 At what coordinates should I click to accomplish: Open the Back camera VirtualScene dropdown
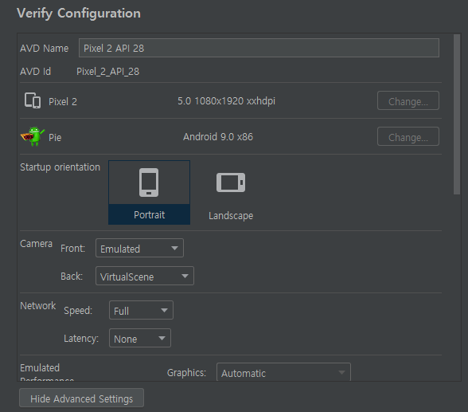[145, 276]
